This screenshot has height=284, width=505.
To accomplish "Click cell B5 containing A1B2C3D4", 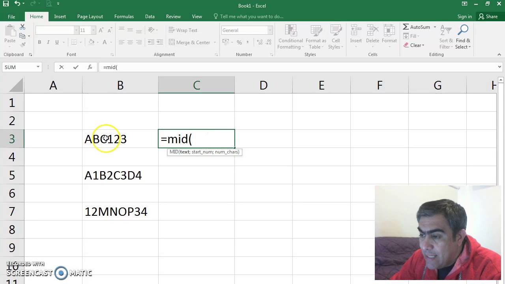I will (120, 175).
